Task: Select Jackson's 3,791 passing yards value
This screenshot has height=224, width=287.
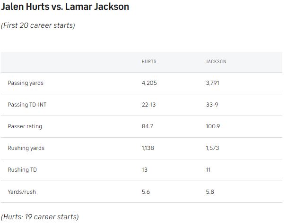Action: tap(212, 83)
